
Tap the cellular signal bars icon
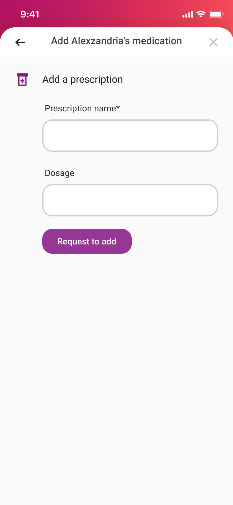tap(188, 14)
